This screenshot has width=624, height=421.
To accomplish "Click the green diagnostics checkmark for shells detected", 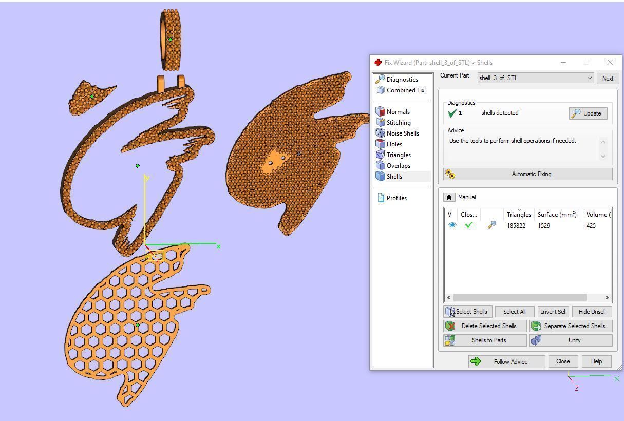I will 452,113.
